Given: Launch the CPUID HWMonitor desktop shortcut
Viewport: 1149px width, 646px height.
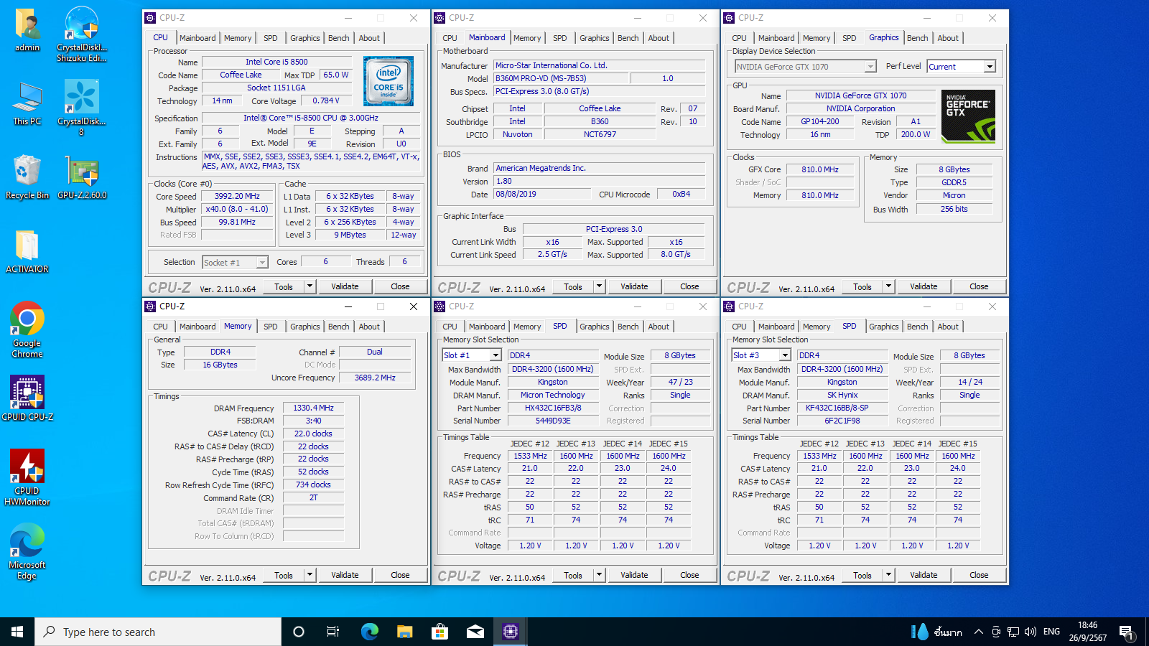Looking at the screenshot, I should coord(27,477).
